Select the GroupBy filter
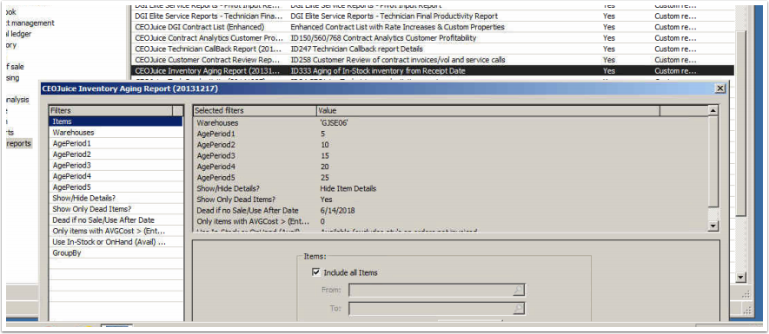The image size is (769, 334). point(116,253)
